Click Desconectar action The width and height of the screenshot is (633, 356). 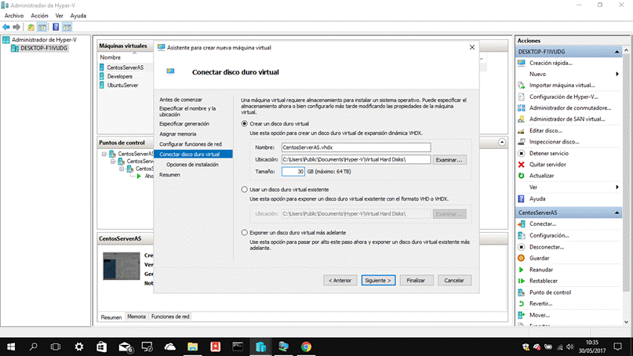coord(547,247)
